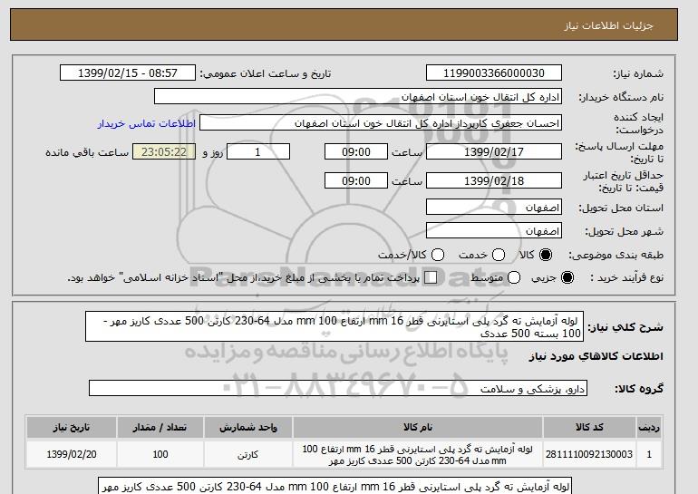Click the نوع فرآیند خرید label
The width and height of the screenshot is (698, 494).
point(626,277)
